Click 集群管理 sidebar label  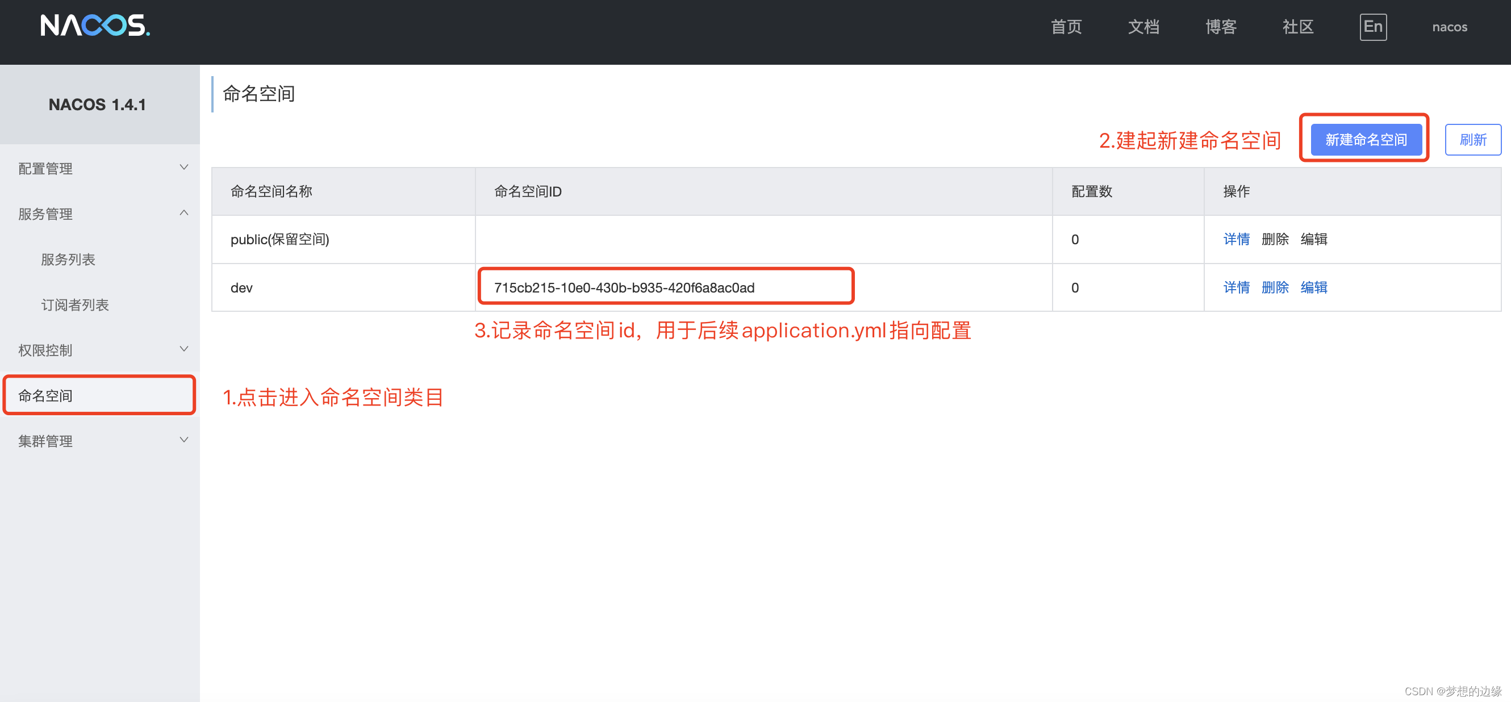[45, 441]
